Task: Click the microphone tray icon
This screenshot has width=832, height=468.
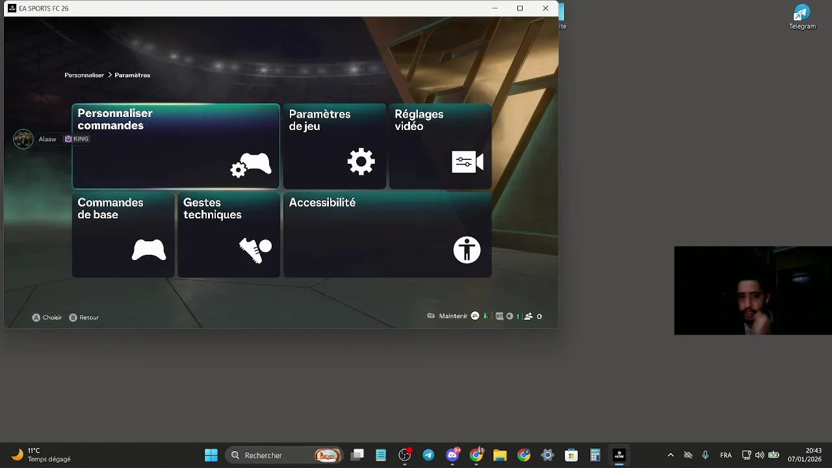Action: (705, 455)
